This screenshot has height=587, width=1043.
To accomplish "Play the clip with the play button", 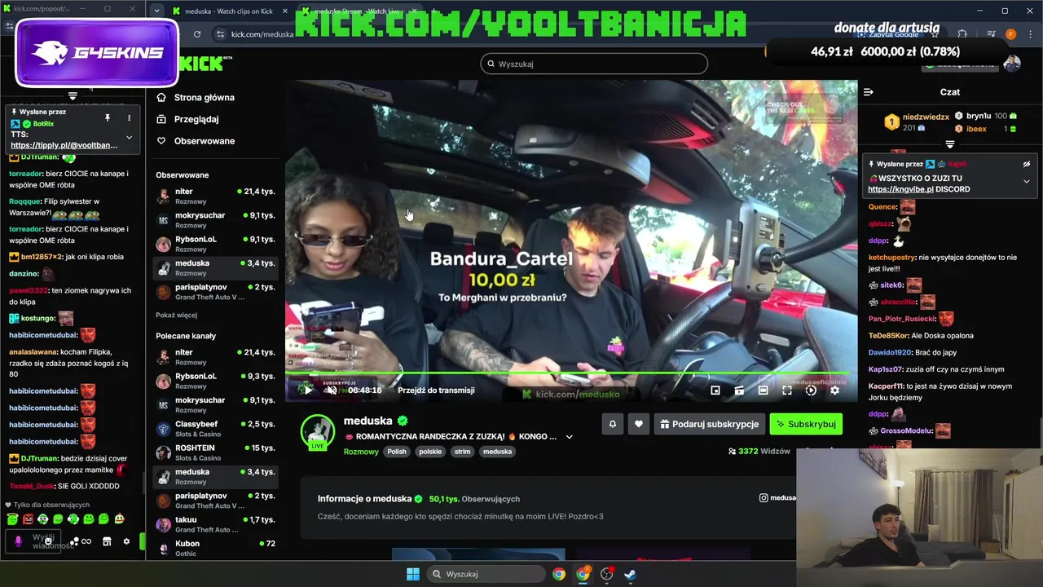I will (308, 390).
